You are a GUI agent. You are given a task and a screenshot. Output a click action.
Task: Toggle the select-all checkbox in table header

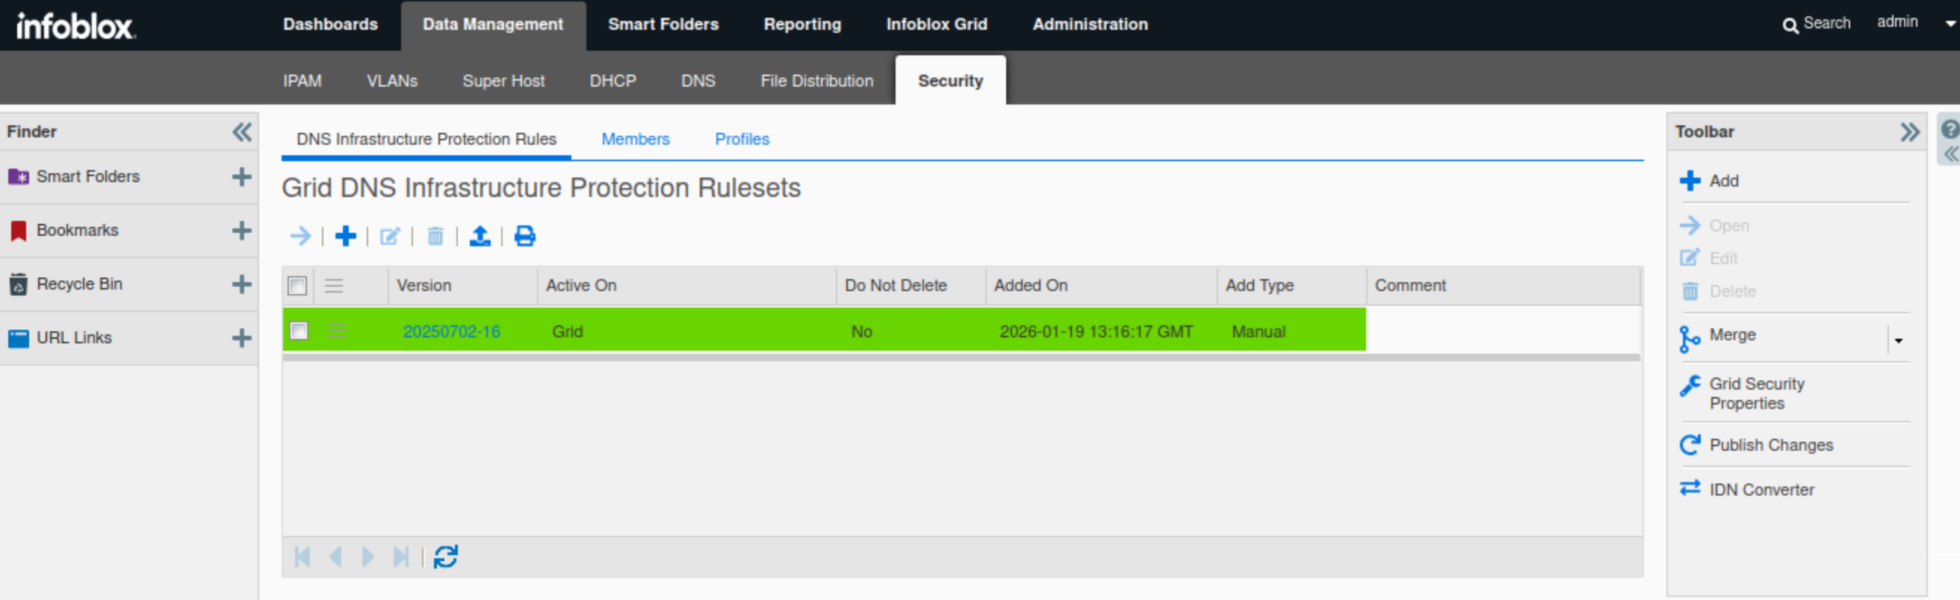[297, 286]
